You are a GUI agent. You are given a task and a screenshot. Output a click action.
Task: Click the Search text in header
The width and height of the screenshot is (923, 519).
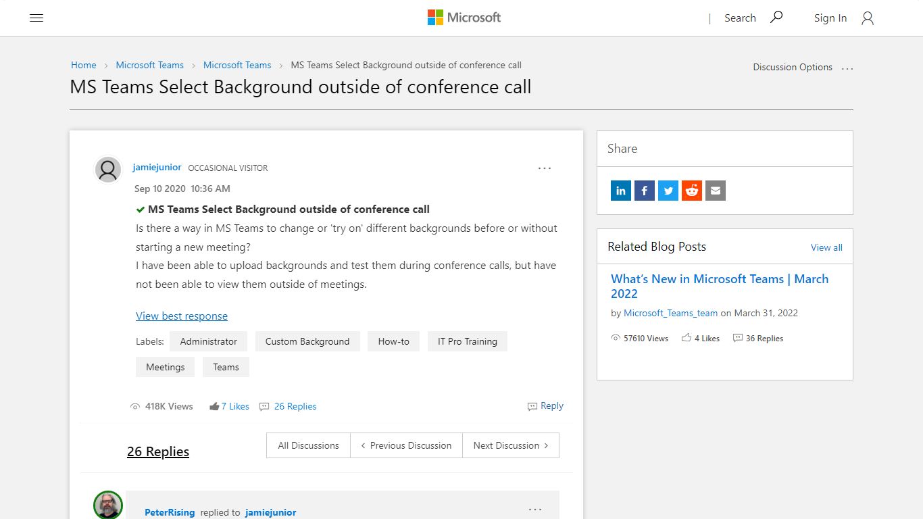point(740,18)
